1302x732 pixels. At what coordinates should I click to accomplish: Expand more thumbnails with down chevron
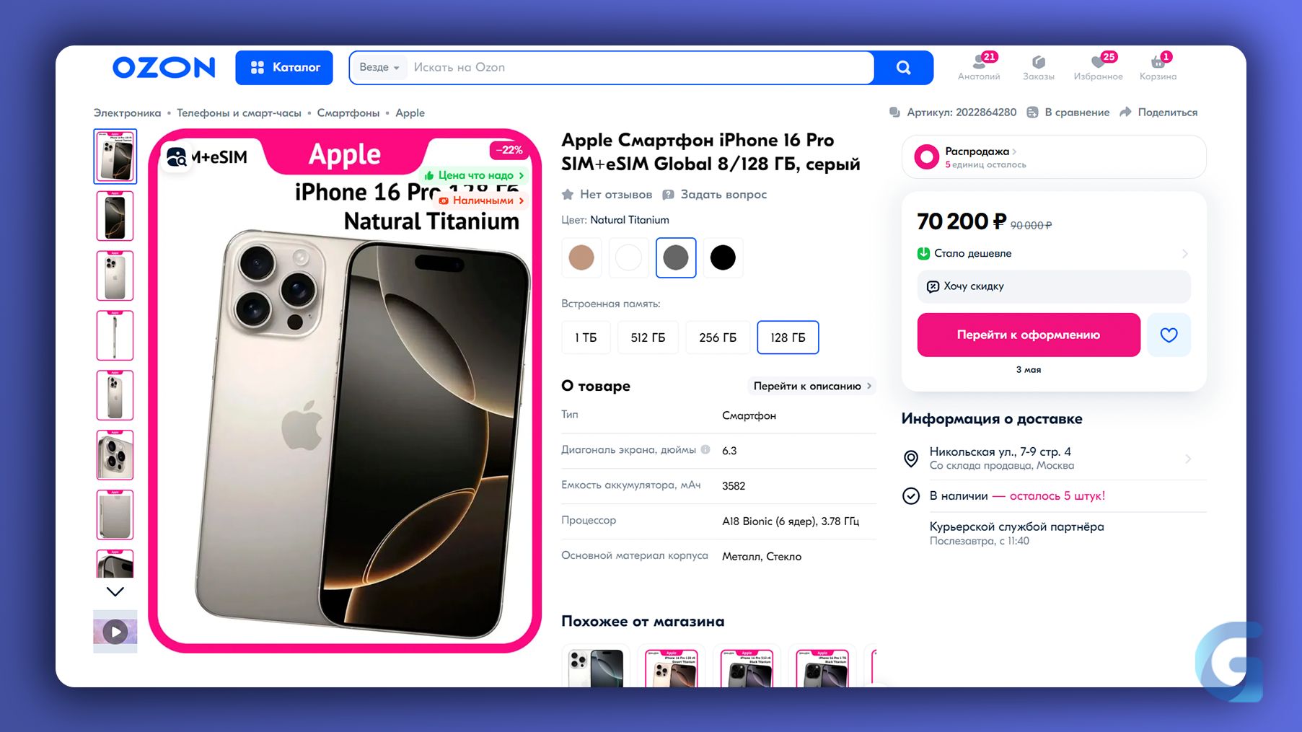(115, 591)
